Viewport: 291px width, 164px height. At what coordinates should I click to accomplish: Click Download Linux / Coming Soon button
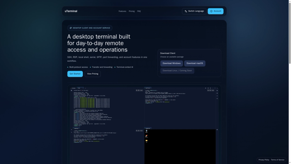(177, 70)
